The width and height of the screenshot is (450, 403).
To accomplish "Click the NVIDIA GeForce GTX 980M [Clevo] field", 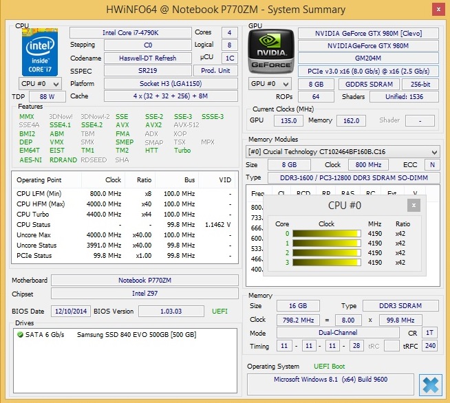I will (369, 33).
